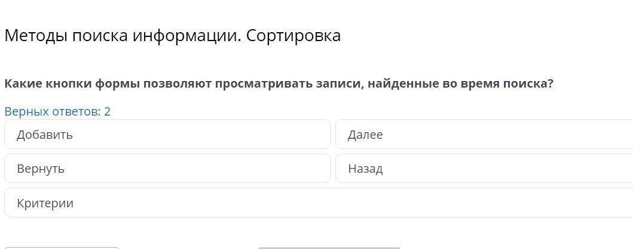
Task: Tick the 'Критерии' answer option
Action: pyautogui.click(x=318, y=203)
